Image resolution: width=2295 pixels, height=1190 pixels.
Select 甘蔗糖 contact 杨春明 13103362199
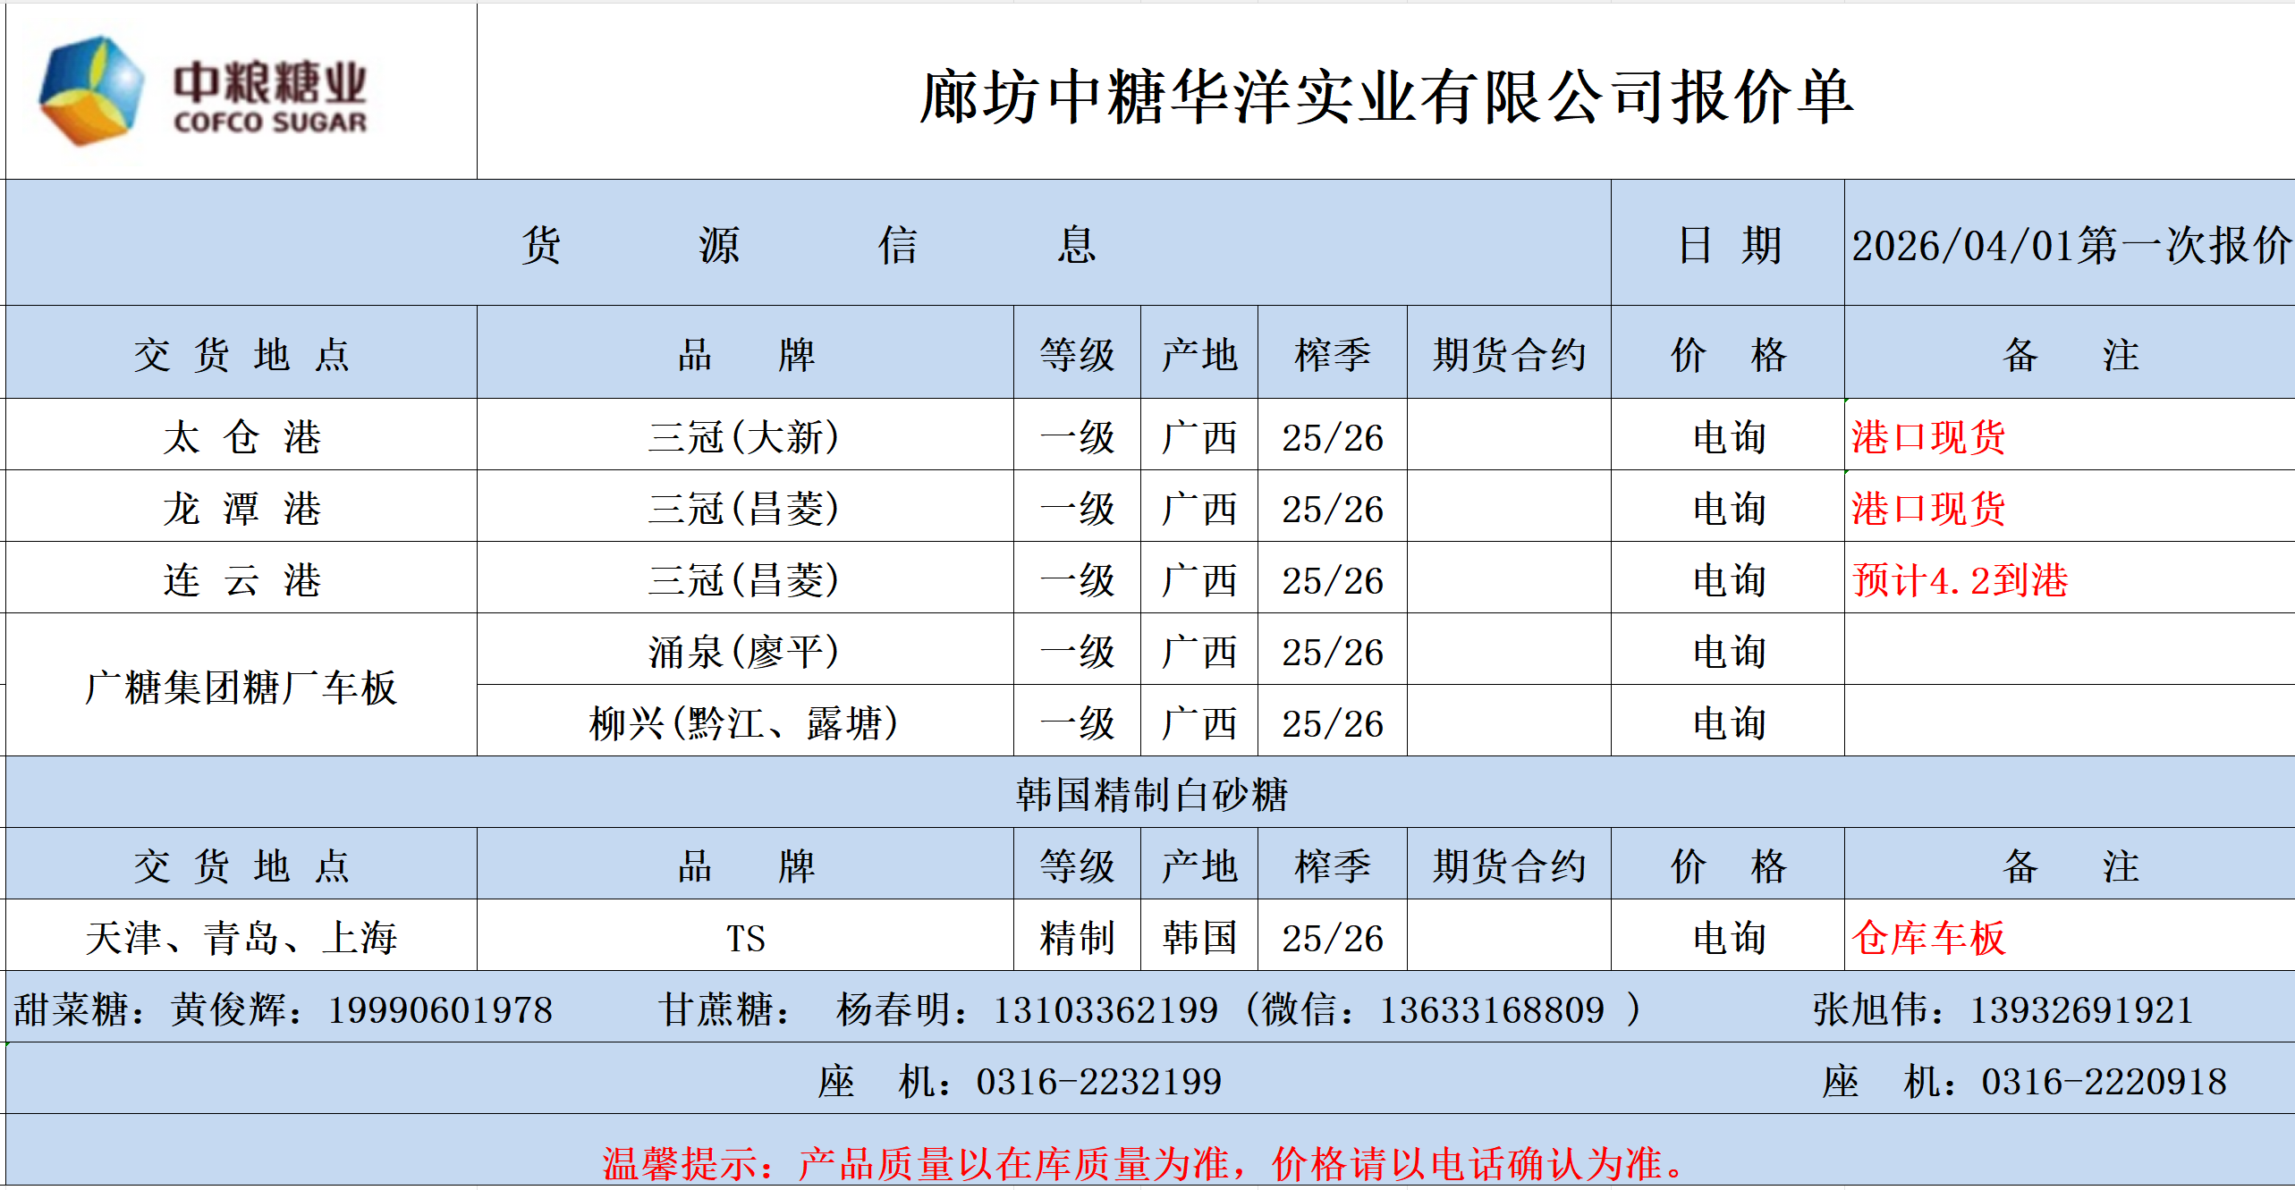(x=938, y=1009)
